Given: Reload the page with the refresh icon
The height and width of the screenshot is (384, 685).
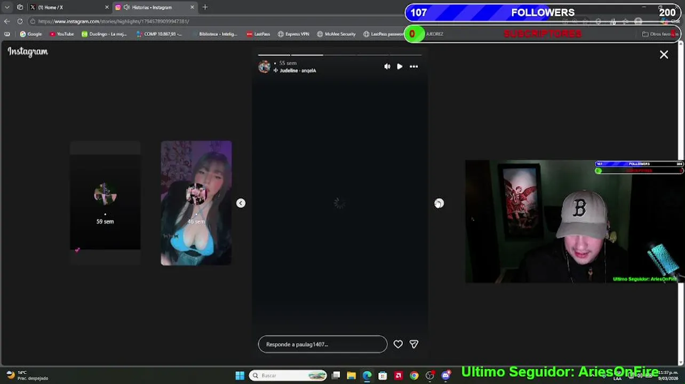Looking at the screenshot, I should click(x=20, y=21).
